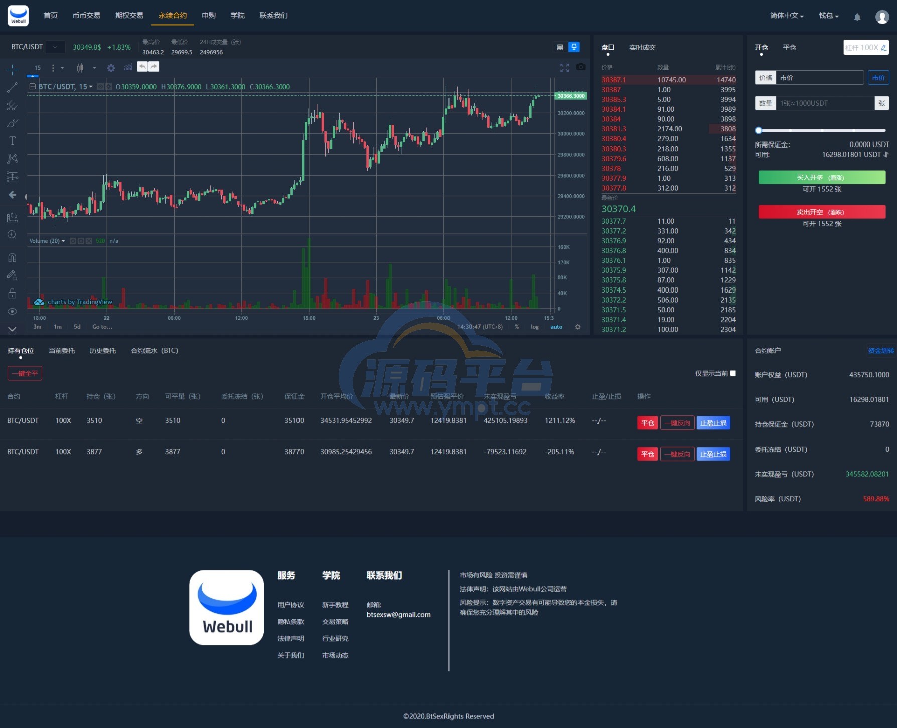Open the notification bell

[857, 17]
